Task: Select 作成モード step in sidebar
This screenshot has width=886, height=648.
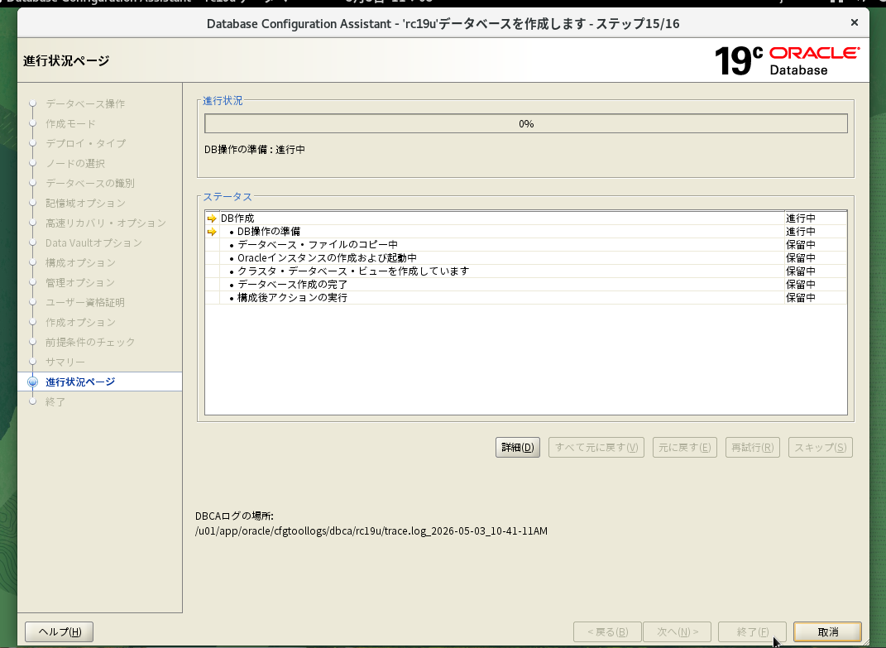Action: pos(70,124)
